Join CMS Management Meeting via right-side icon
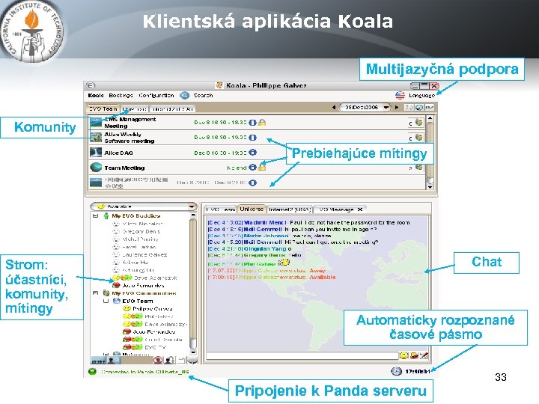Image resolution: width=539 pixels, height=404 pixels. tap(418, 122)
